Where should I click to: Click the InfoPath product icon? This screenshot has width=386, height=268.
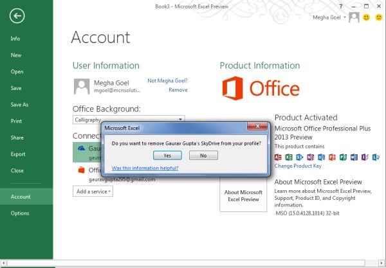[x=365, y=157]
